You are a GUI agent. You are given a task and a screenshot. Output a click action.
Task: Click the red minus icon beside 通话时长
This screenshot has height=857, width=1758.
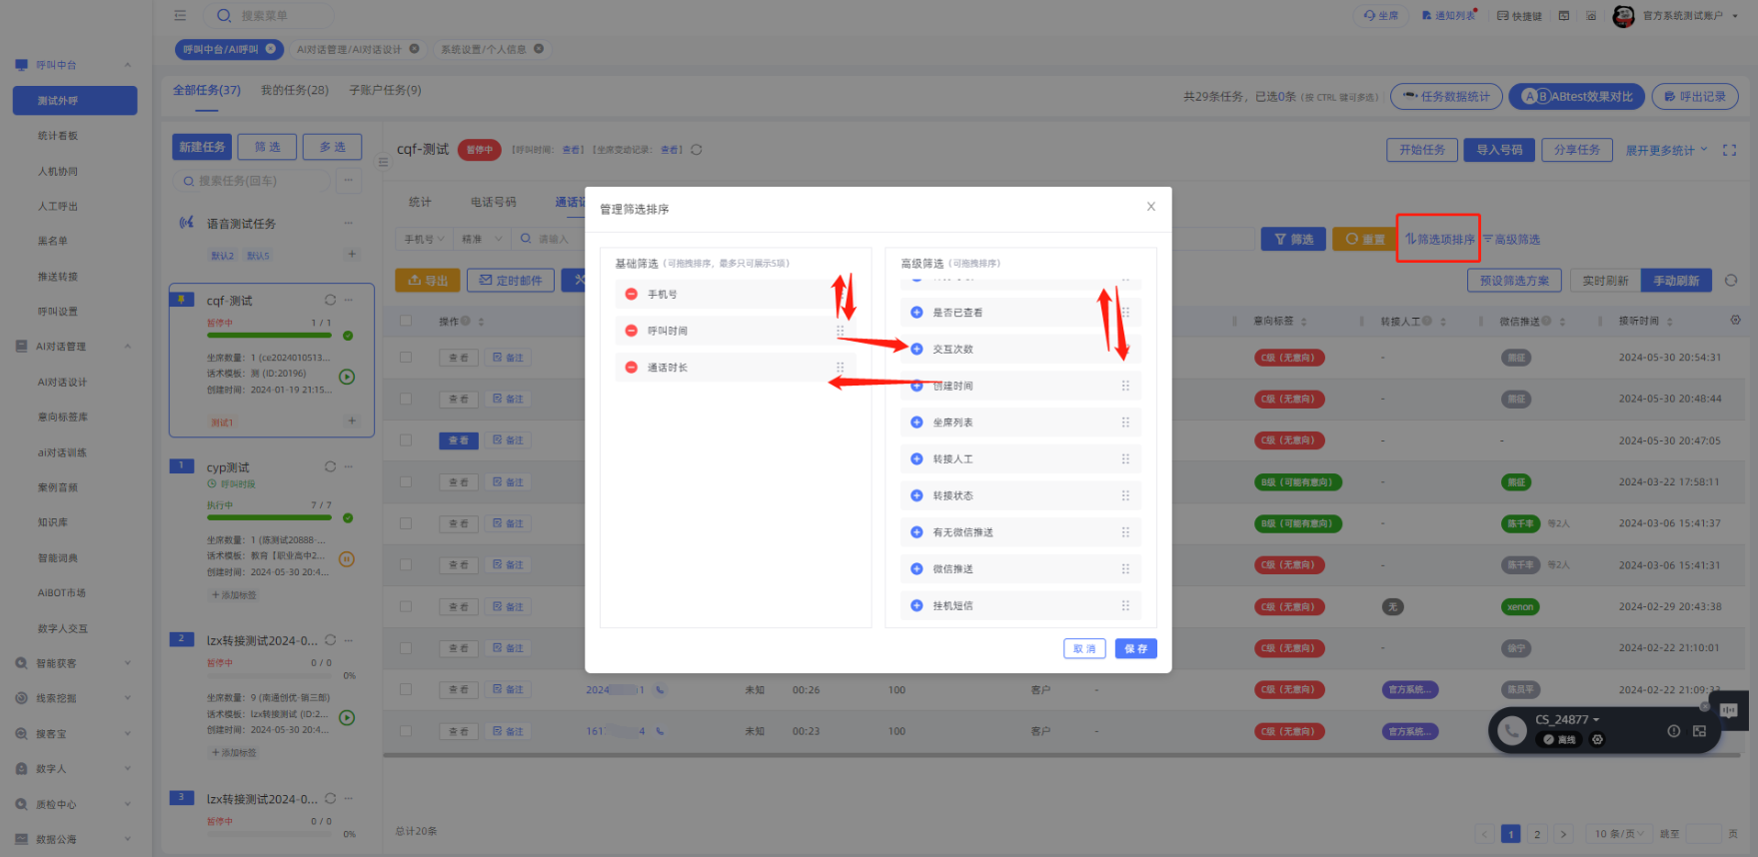coord(631,368)
